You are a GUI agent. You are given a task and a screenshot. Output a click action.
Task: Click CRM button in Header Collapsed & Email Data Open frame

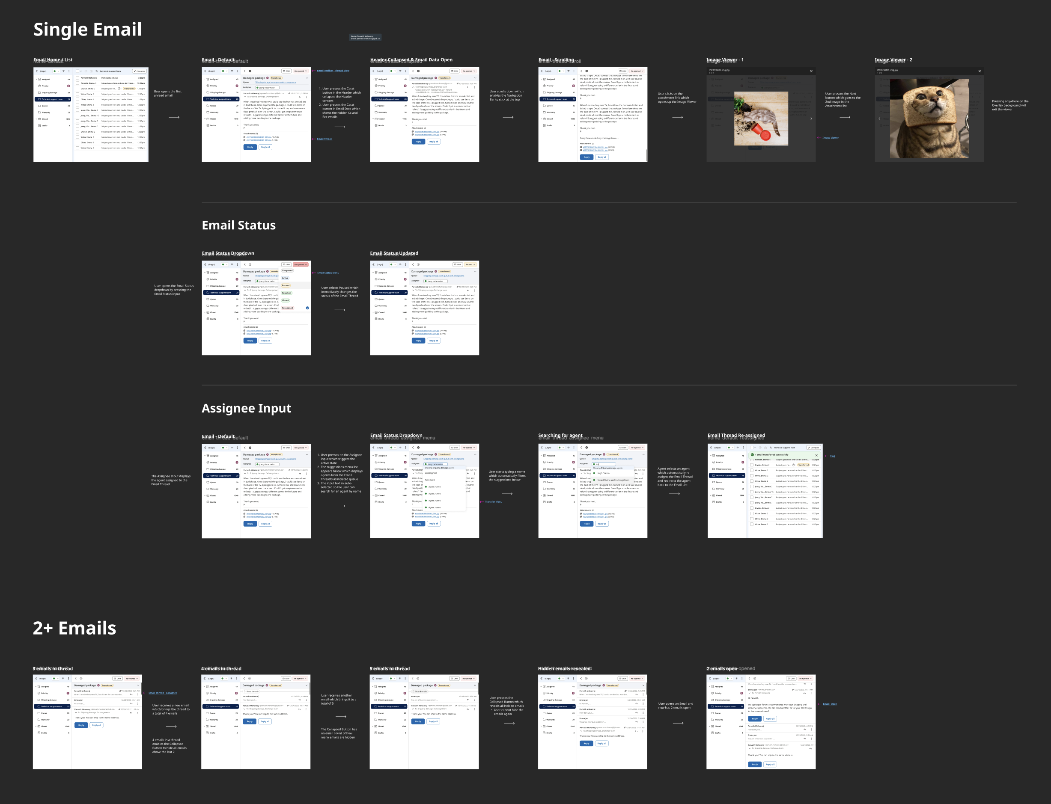click(x=455, y=71)
